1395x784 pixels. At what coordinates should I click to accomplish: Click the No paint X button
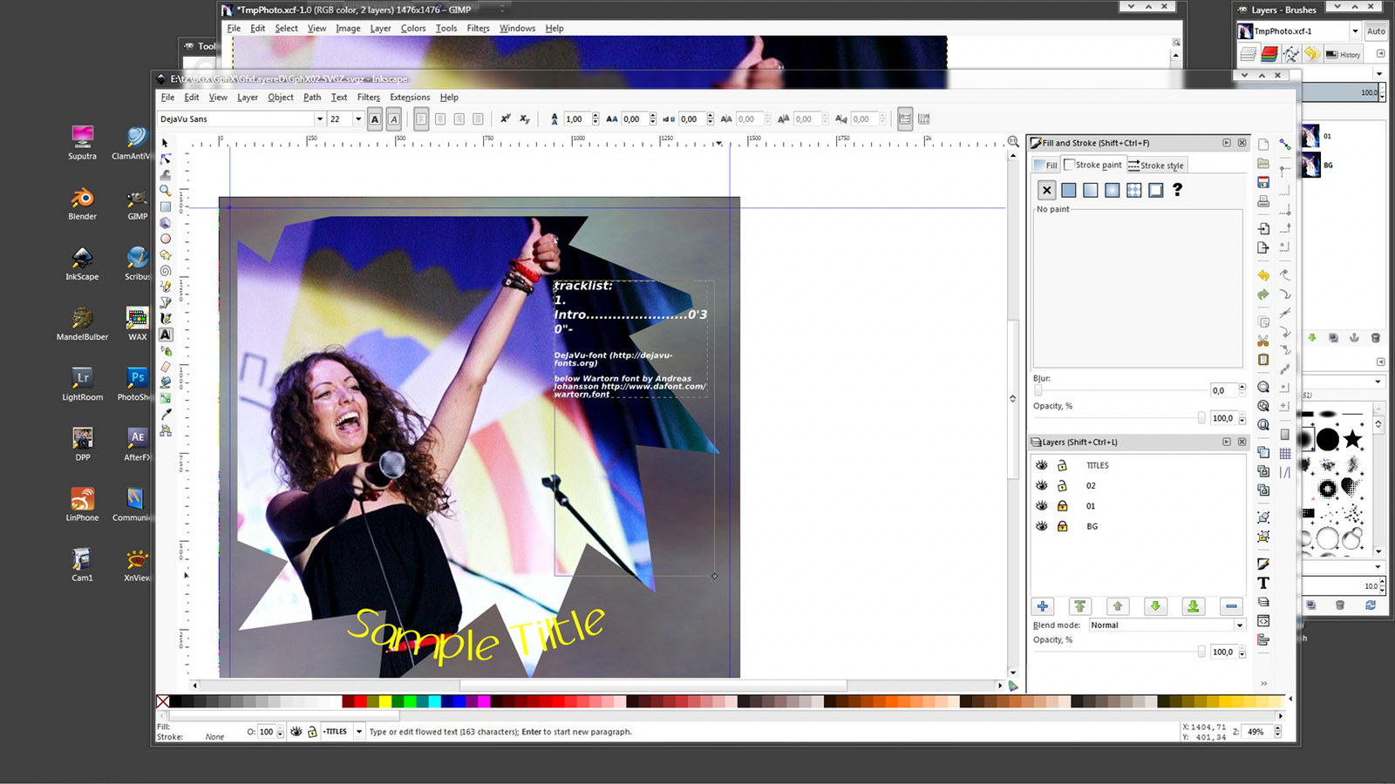click(1047, 190)
